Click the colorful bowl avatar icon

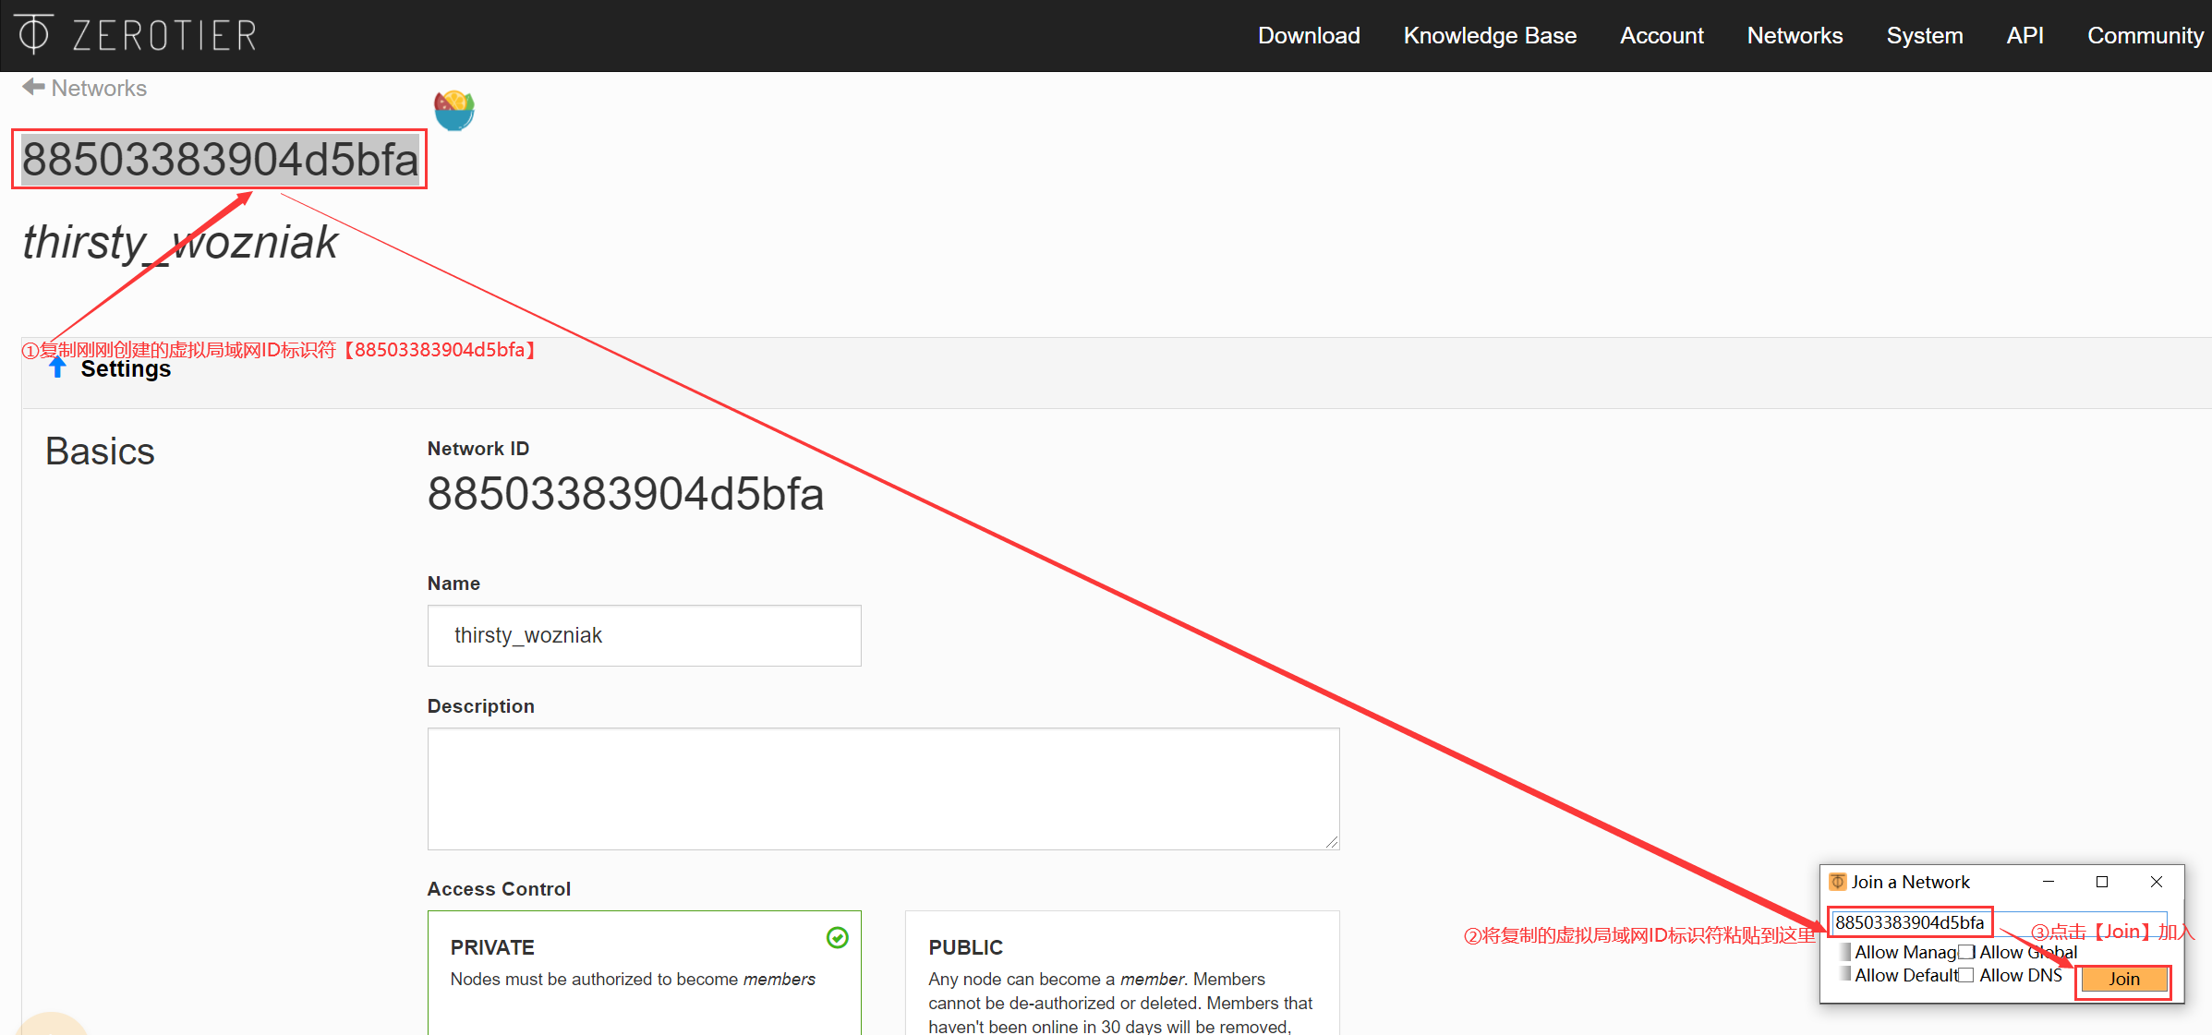(454, 111)
